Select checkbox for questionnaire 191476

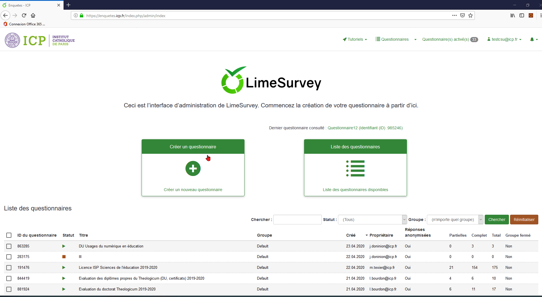click(x=9, y=268)
